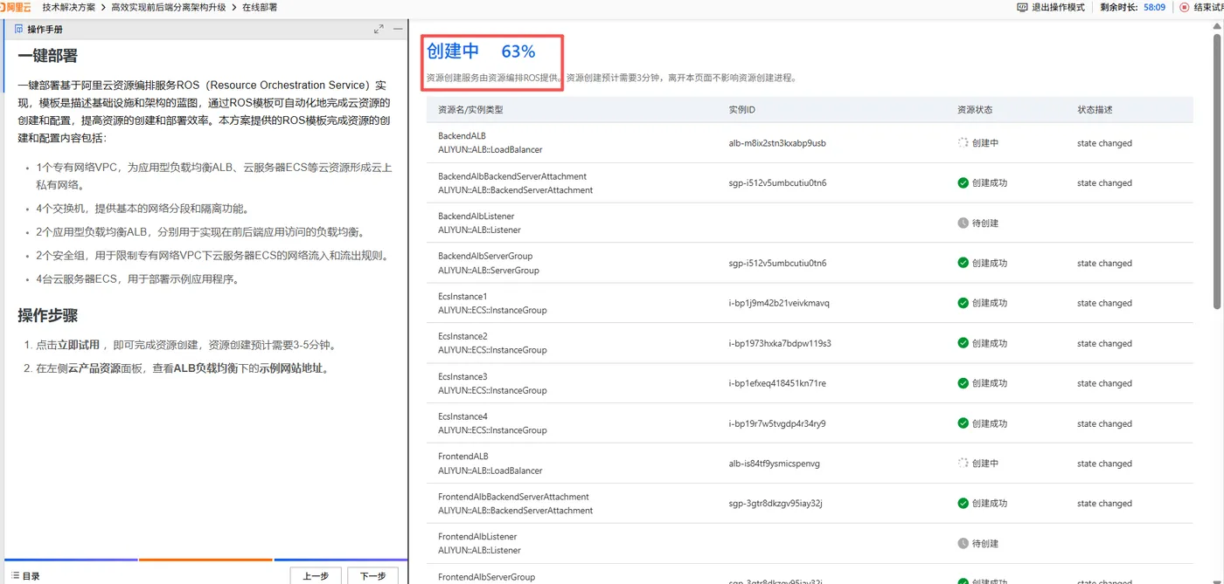Select instance ID i-bp1j9m42b21veivkmavq
This screenshot has height=584, width=1224.
click(779, 303)
